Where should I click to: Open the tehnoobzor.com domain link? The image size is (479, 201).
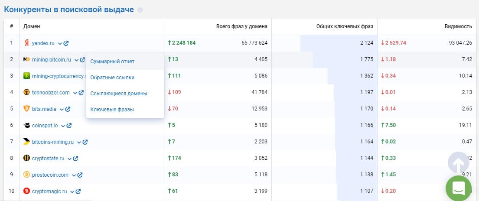tap(51, 93)
